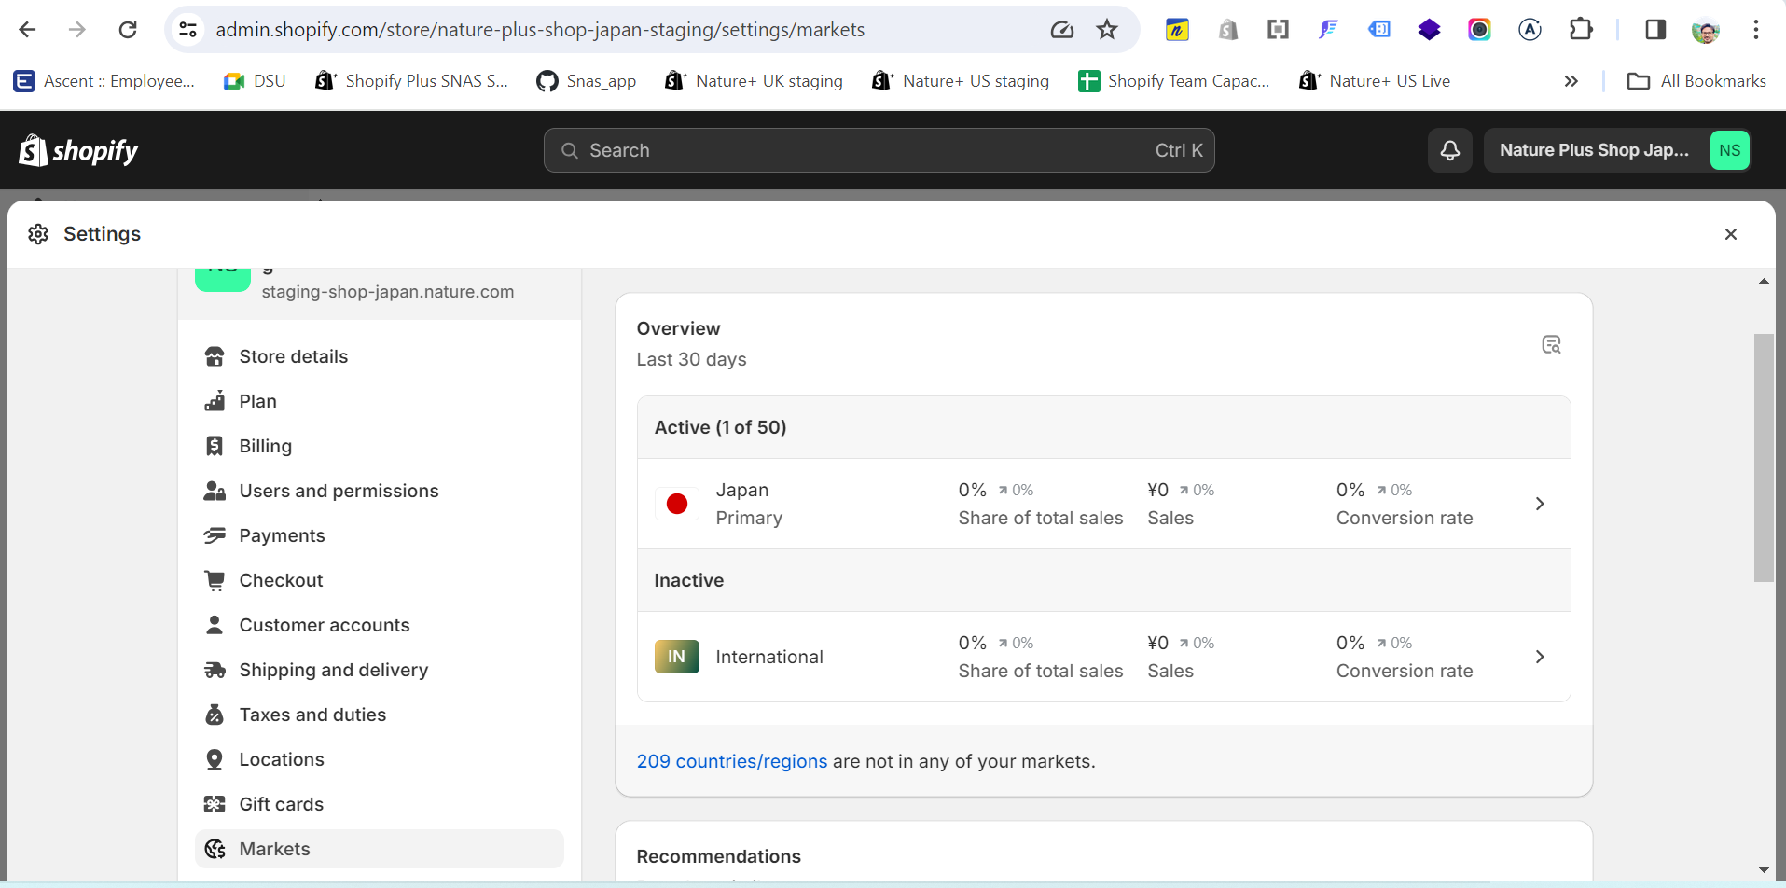Bookmark this page with star icon
Image resolution: width=1786 pixels, height=888 pixels.
[1107, 30]
